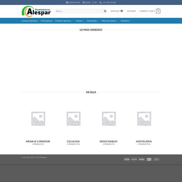Open the Wishlist link
Screen dimensions: 182x182
(116, 11)
